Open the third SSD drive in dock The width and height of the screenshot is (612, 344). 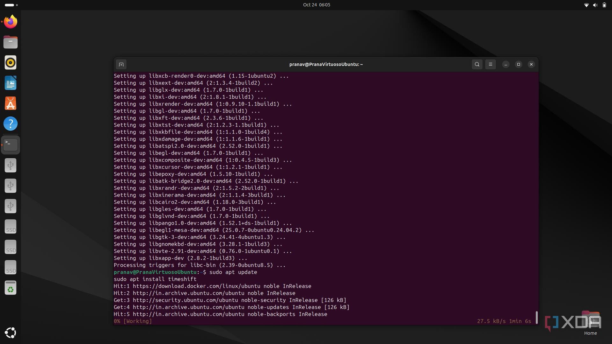point(11,267)
